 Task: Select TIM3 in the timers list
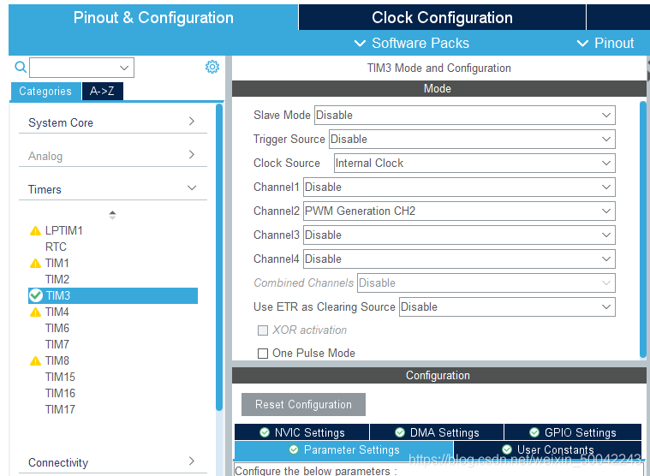(x=113, y=296)
